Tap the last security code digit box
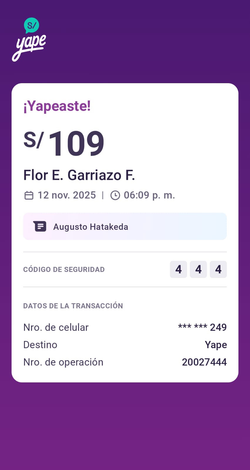This screenshot has height=470, width=250. (x=218, y=269)
